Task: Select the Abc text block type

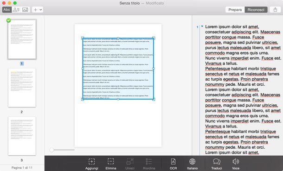Action: [x=7, y=10]
